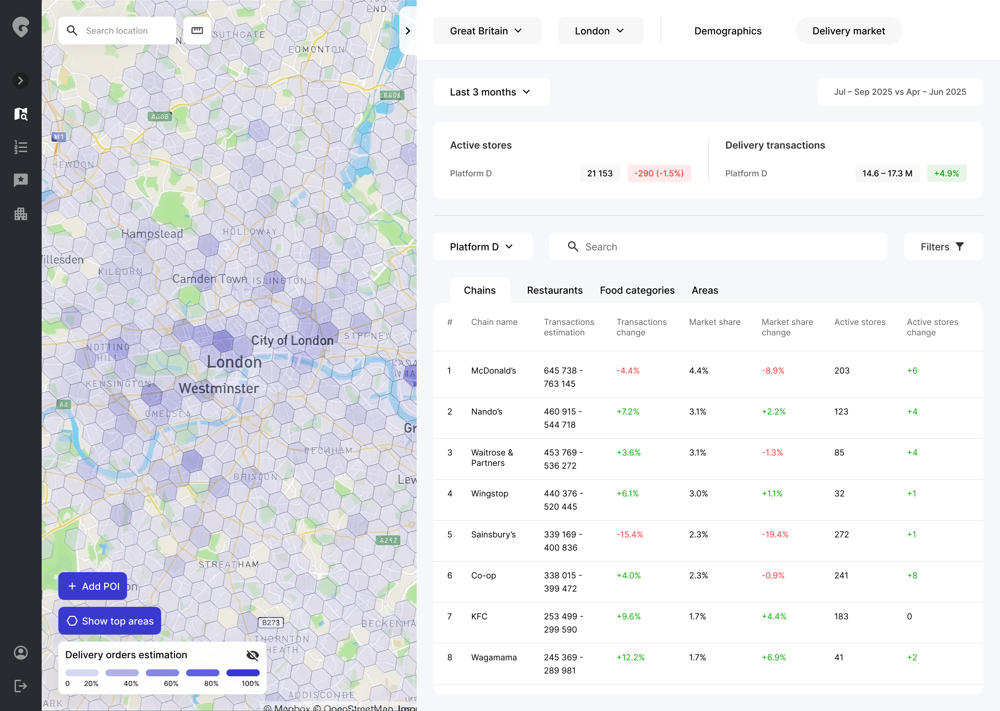Click the app logo at the top of sidebar
The image size is (1000, 711).
(x=20, y=27)
